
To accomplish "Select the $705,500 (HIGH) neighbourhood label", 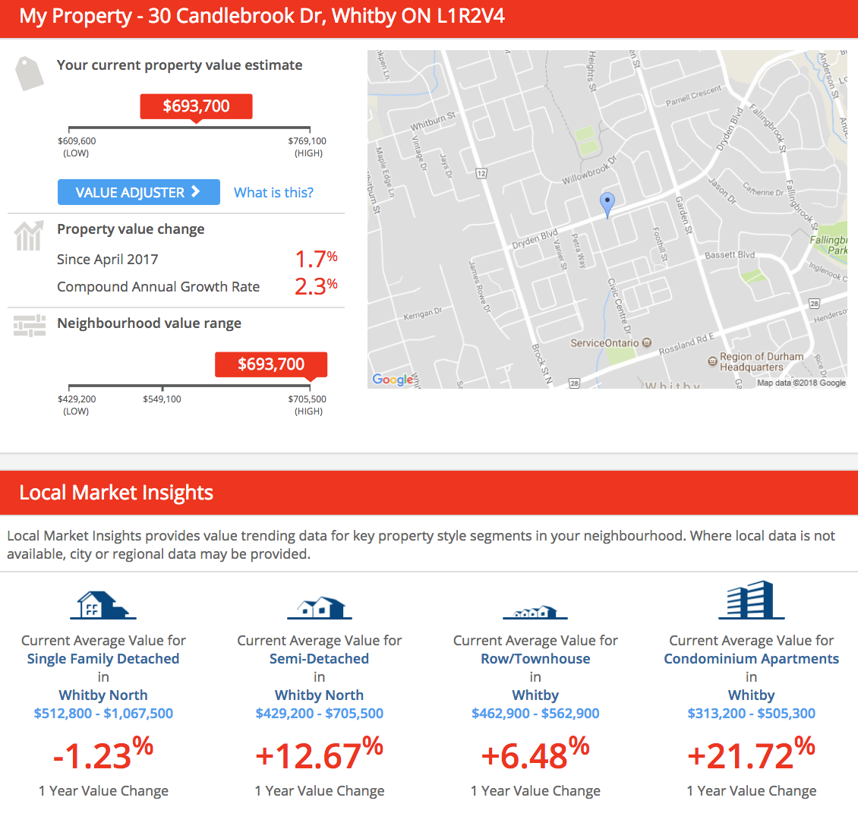I will [x=308, y=405].
